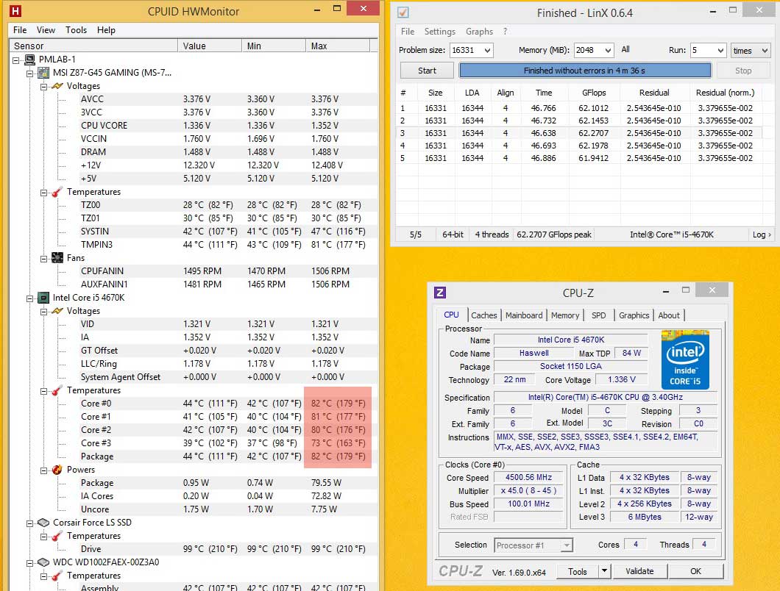Switch to the SPD tab in CPU-Z
The height and width of the screenshot is (591, 780).
(x=599, y=315)
